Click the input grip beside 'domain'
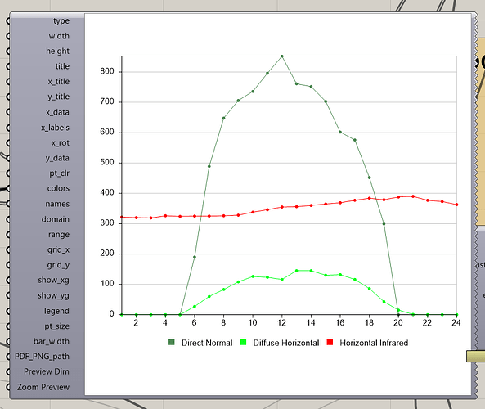The height and width of the screenshot is (409, 485). click(8, 219)
